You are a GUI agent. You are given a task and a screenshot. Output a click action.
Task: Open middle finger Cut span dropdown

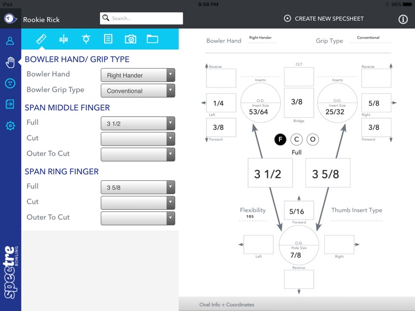pyautogui.click(x=138, y=139)
